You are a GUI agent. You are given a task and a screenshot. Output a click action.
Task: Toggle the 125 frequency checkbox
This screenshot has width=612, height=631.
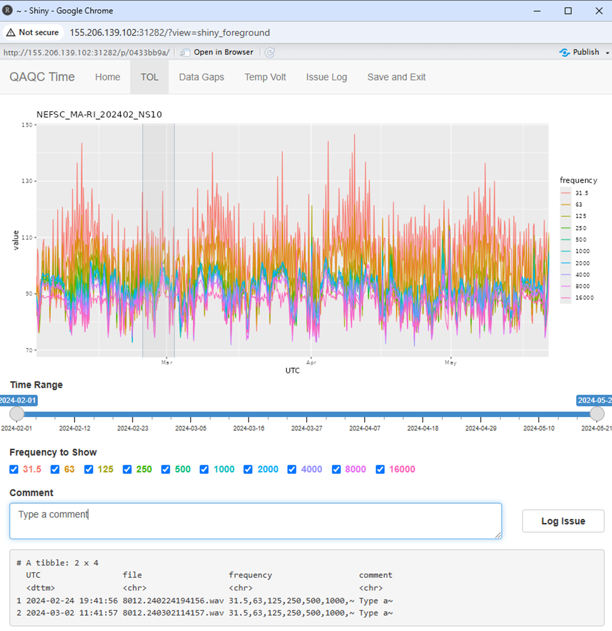pyautogui.click(x=88, y=469)
